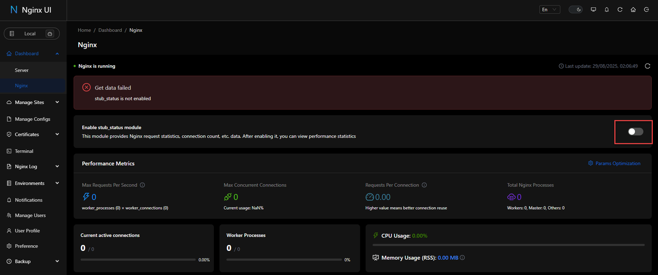The image size is (658, 275).
Task: Click the Nginx breadcrumb text
Action: [x=136, y=30]
